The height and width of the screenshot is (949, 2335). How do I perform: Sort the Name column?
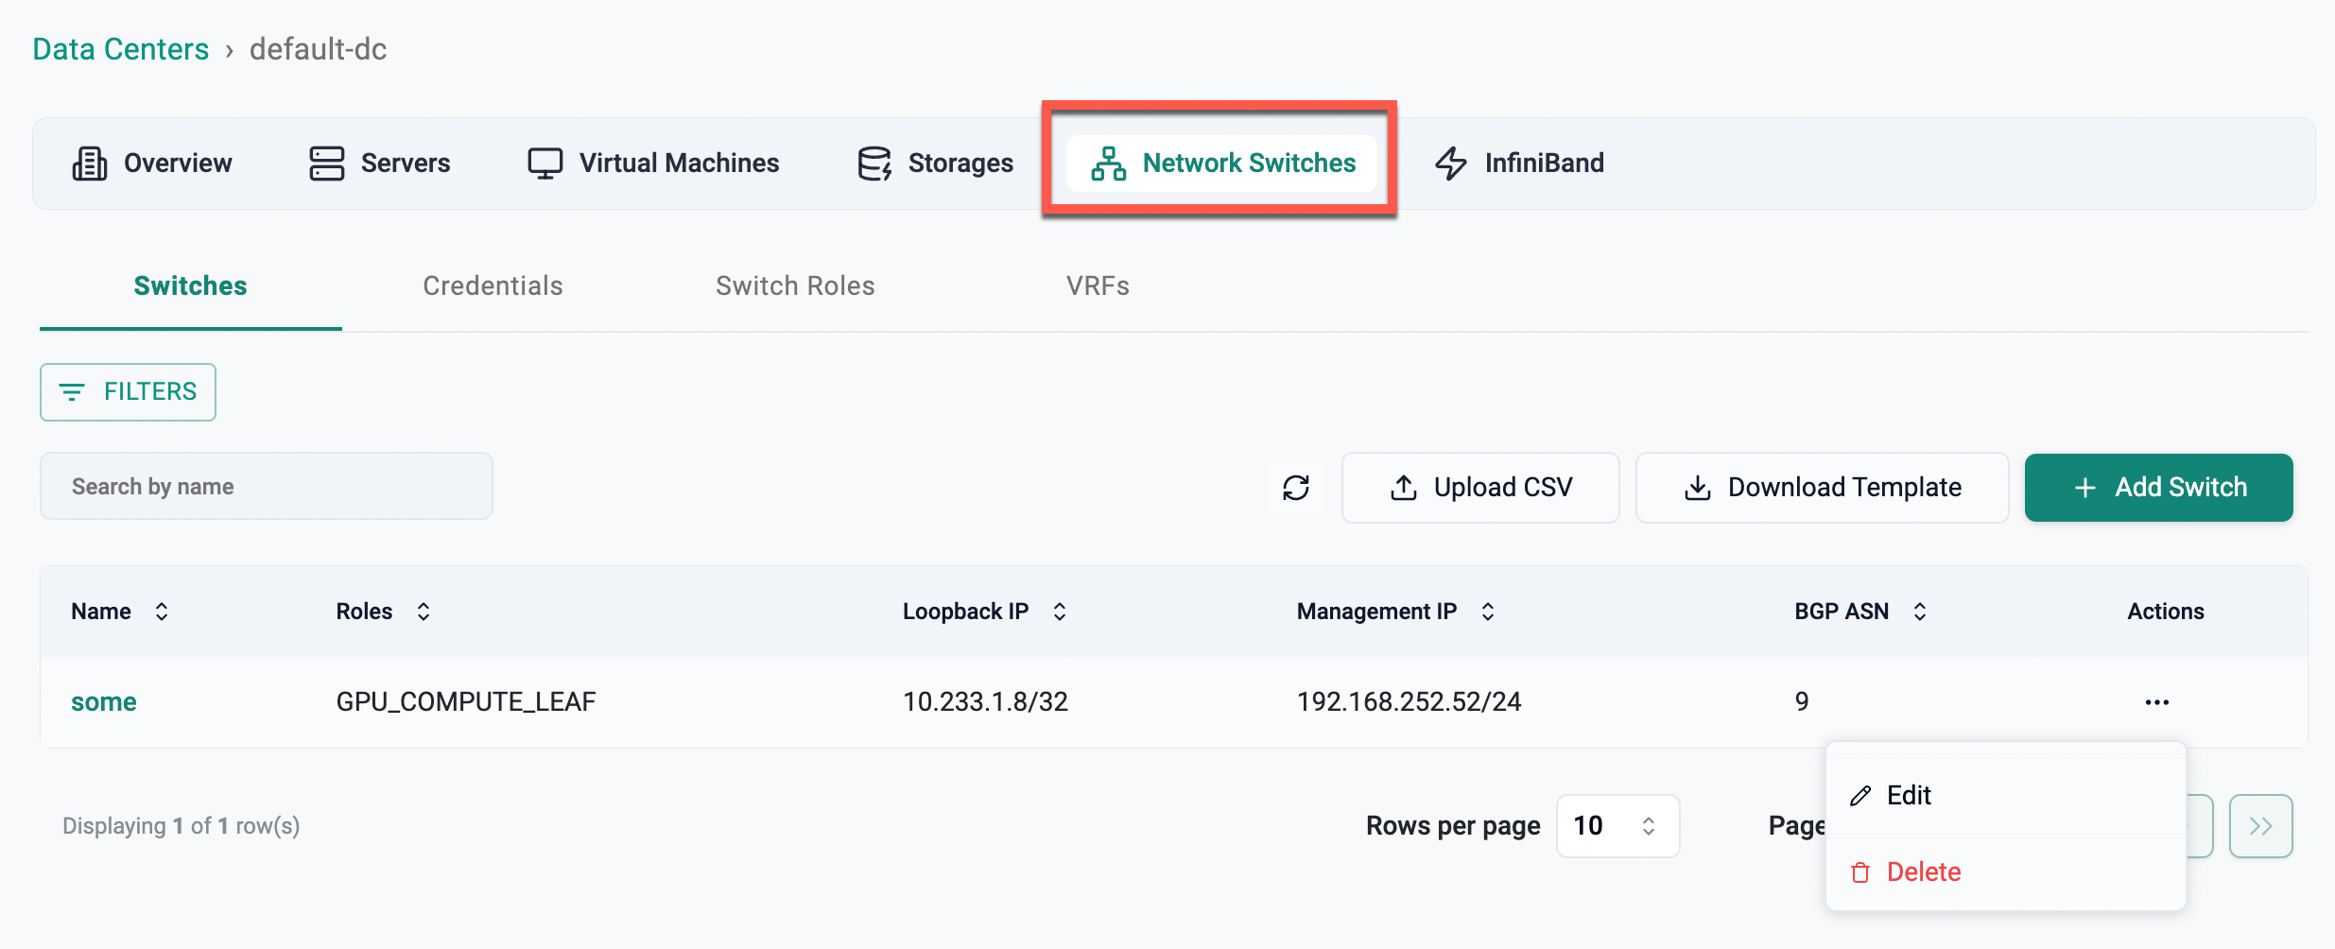[x=162, y=611]
